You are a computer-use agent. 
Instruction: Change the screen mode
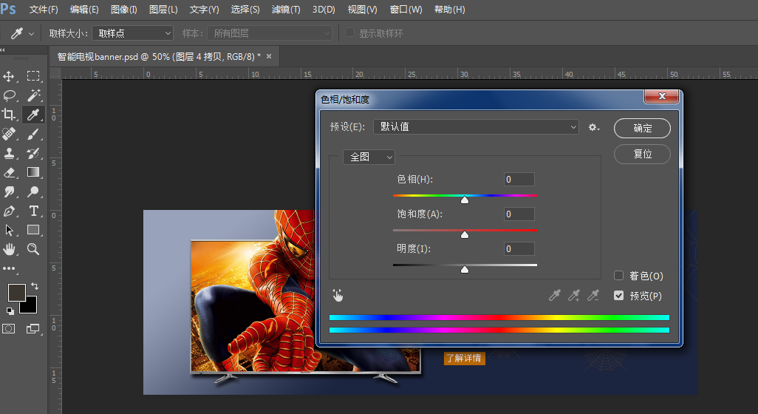click(33, 329)
